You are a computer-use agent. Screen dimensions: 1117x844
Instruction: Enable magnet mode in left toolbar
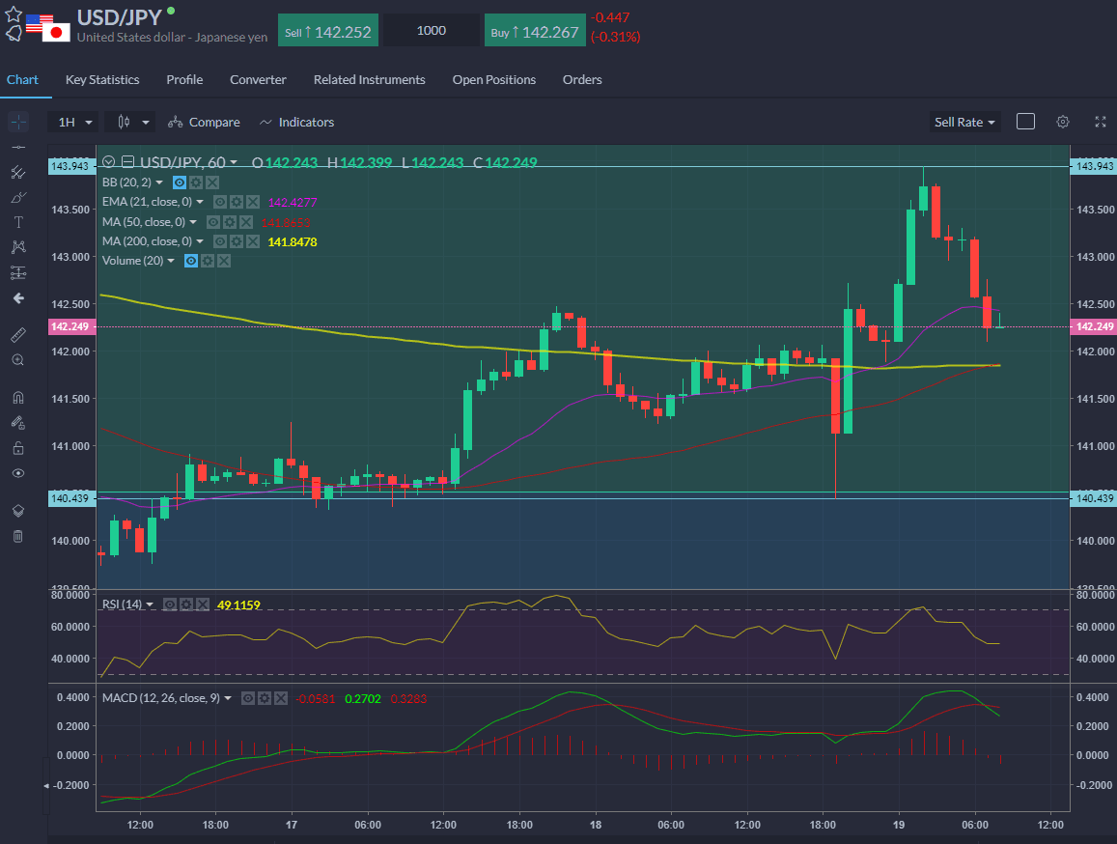17,397
